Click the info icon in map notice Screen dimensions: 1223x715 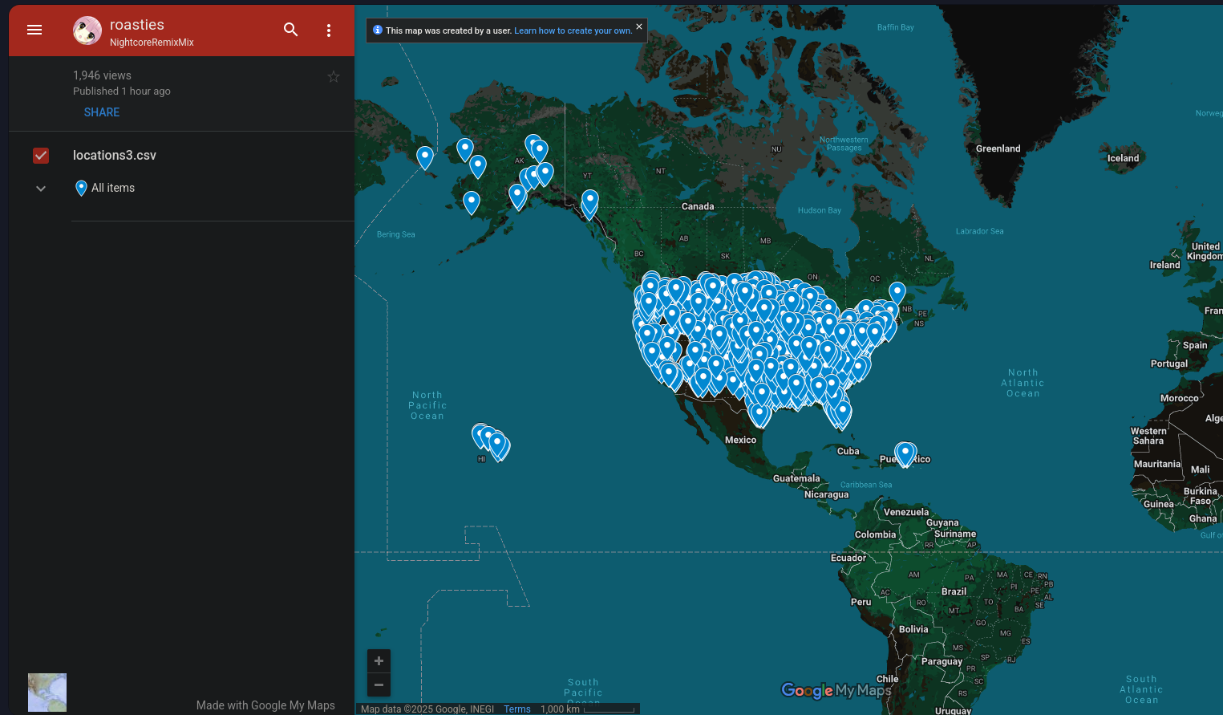[x=378, y=30]
